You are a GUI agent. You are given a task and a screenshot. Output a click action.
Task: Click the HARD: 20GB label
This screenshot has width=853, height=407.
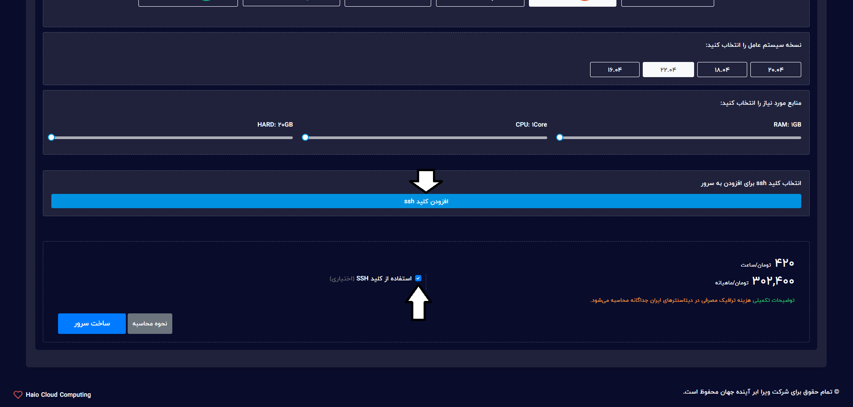275,124
